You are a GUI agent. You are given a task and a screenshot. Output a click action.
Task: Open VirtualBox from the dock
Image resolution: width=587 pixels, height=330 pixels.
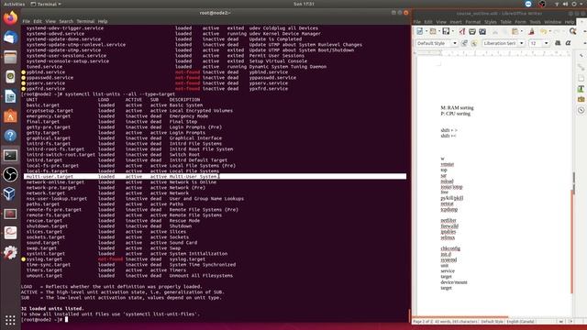tap(10, 193)
